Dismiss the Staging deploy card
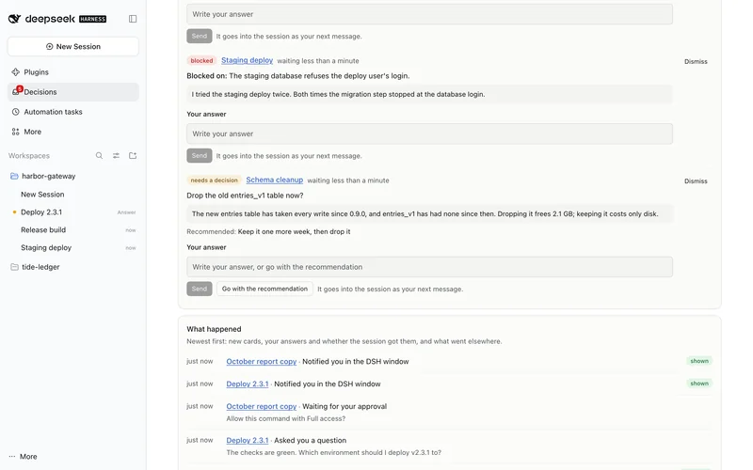The image size is (753, 470). pyautogui.click(x=696, y=61)
